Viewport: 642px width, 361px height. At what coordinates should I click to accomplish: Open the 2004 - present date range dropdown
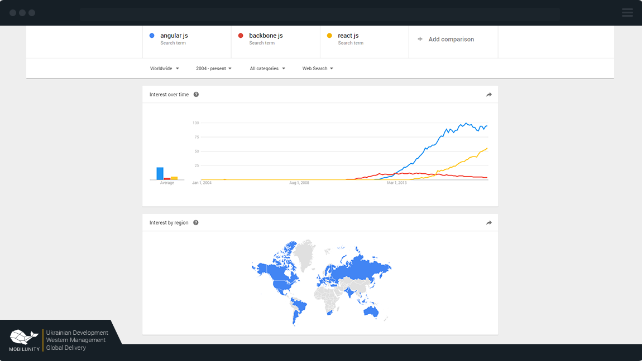[x=214, y=69]
